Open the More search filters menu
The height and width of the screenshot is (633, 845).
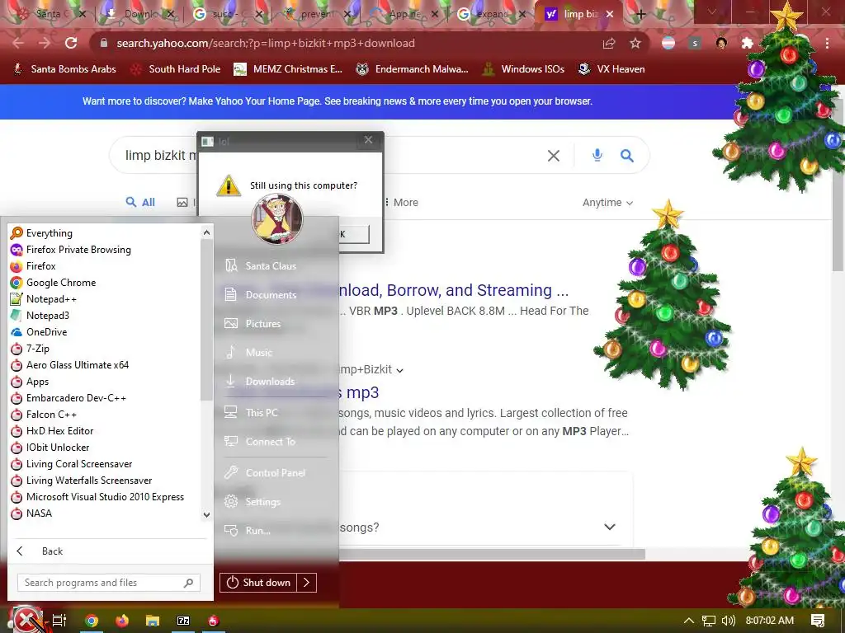tap(401, 203)
